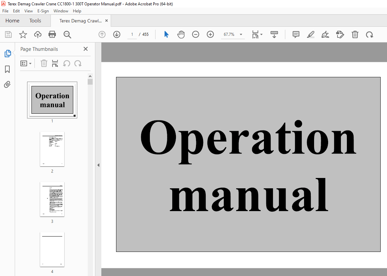
Task: Jump to the next page
Action: [116, 34]
